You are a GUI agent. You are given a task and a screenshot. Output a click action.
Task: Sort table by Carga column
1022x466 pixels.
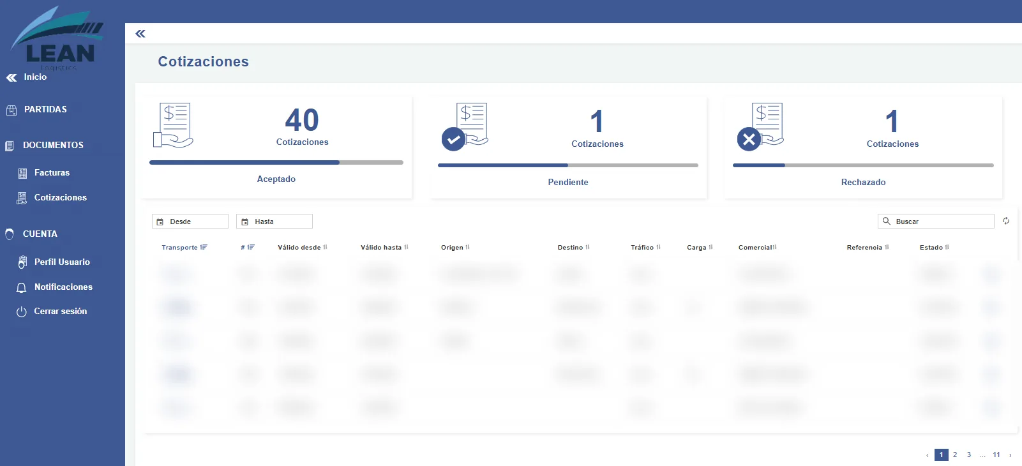coord(700,248)
